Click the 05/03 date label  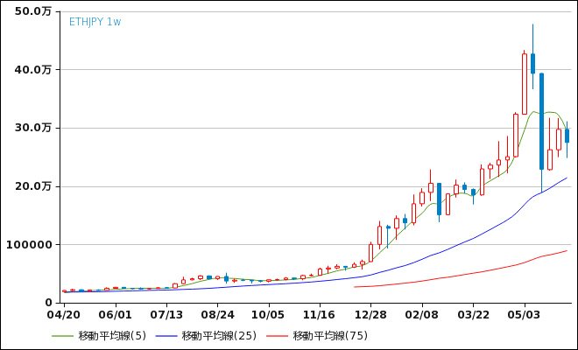pyautogui.click(x=525, y=315)
